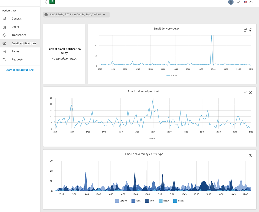Open the green F project logo

point(52,2)
